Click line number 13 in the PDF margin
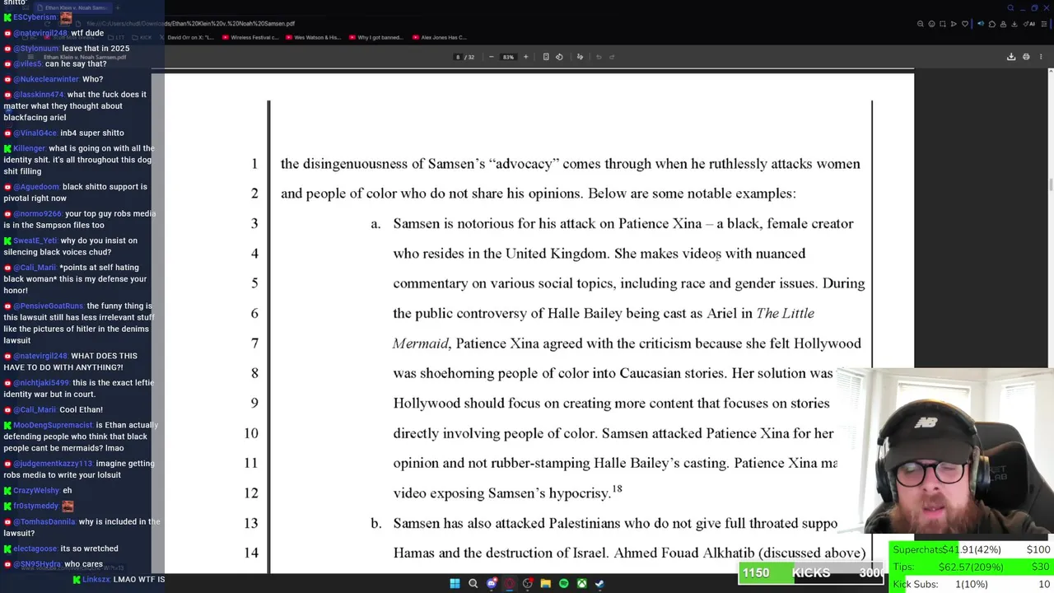Image resolution: width=1054 pixels, height=593 pixels. pyautogui.click(x=251, y=523)
